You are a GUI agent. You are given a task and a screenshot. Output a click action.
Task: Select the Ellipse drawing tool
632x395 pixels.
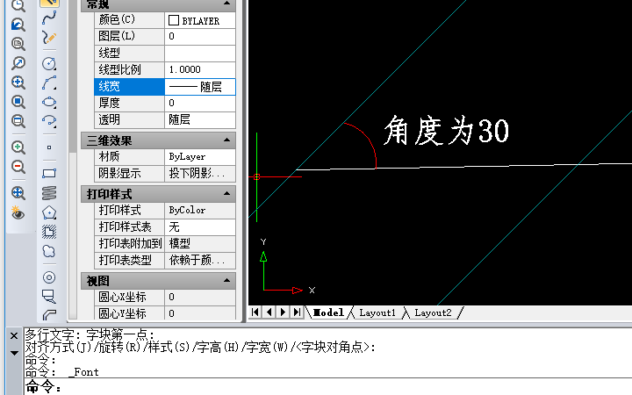click(49, 102)
